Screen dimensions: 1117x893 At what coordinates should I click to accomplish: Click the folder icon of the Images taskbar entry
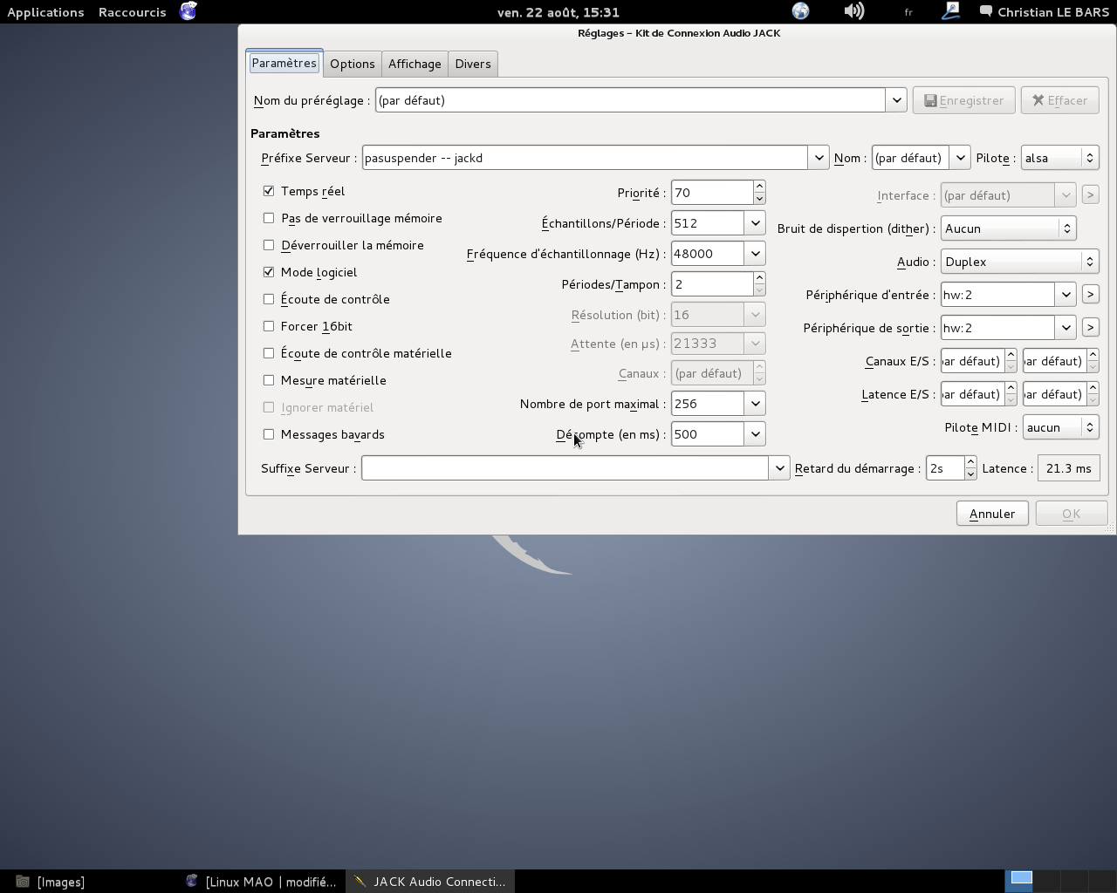[x=24, y=882]
